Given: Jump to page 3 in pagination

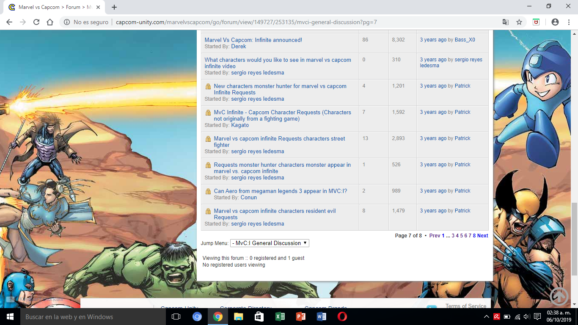Looking at the screenshot, I should point(453,236).
